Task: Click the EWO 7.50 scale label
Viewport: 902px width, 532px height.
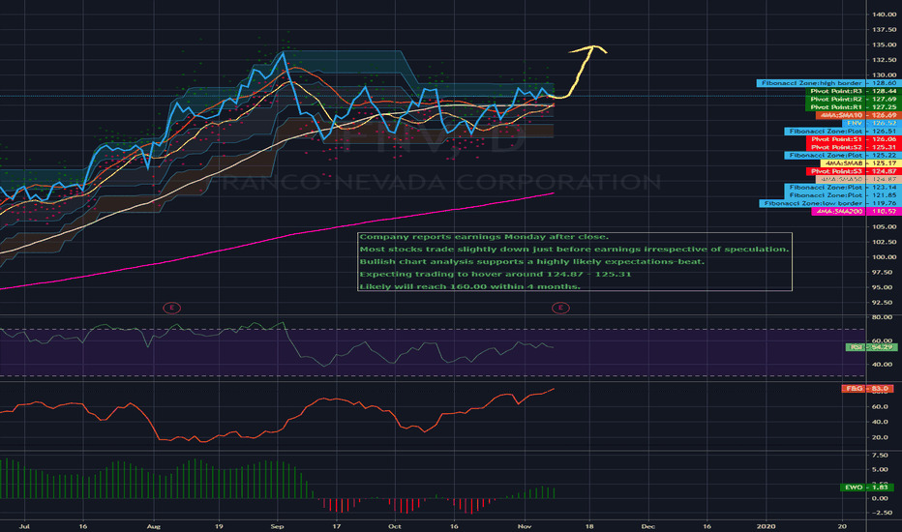Action: pos(880,456)
